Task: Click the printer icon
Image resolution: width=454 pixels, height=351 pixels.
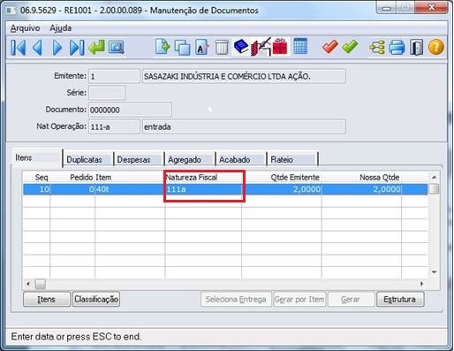Action: click(x=397, y=48)
